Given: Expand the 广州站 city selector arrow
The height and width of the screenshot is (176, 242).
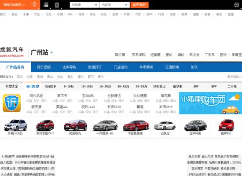Looking at the screenshot, I should click(x=51, y=52).
